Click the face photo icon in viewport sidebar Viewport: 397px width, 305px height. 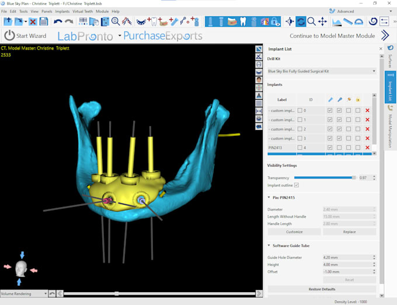259,80
